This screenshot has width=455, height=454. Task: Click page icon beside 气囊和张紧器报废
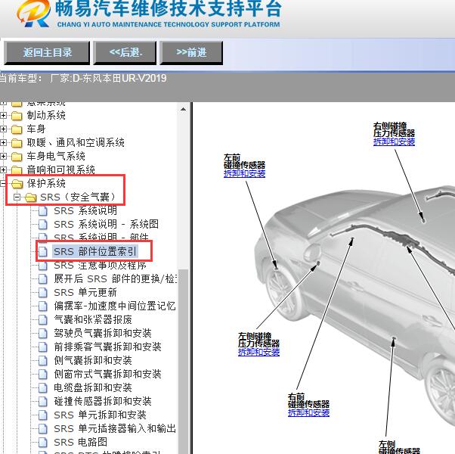click(x=43, y=320)
